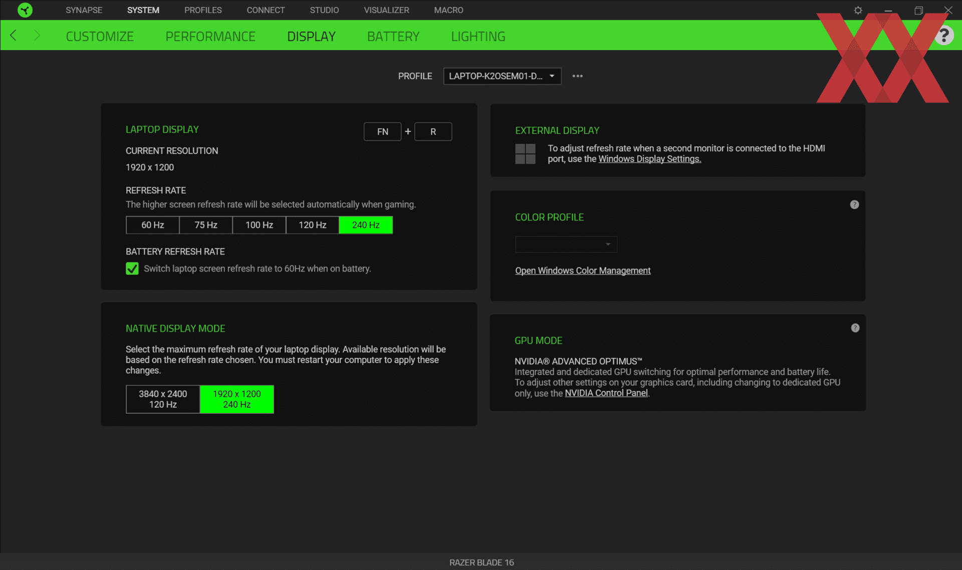Select 60 Hz refresh rate option
The width and height of the screenshot is (962, 570).
coord(153,224)
